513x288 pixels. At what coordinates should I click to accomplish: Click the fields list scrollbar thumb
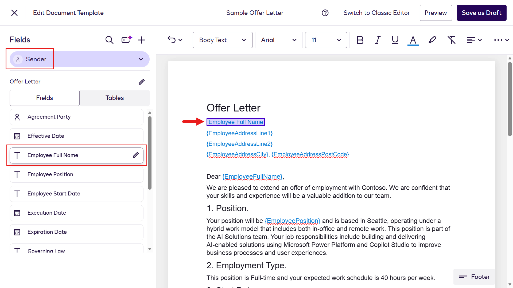[x=150, y=153]
